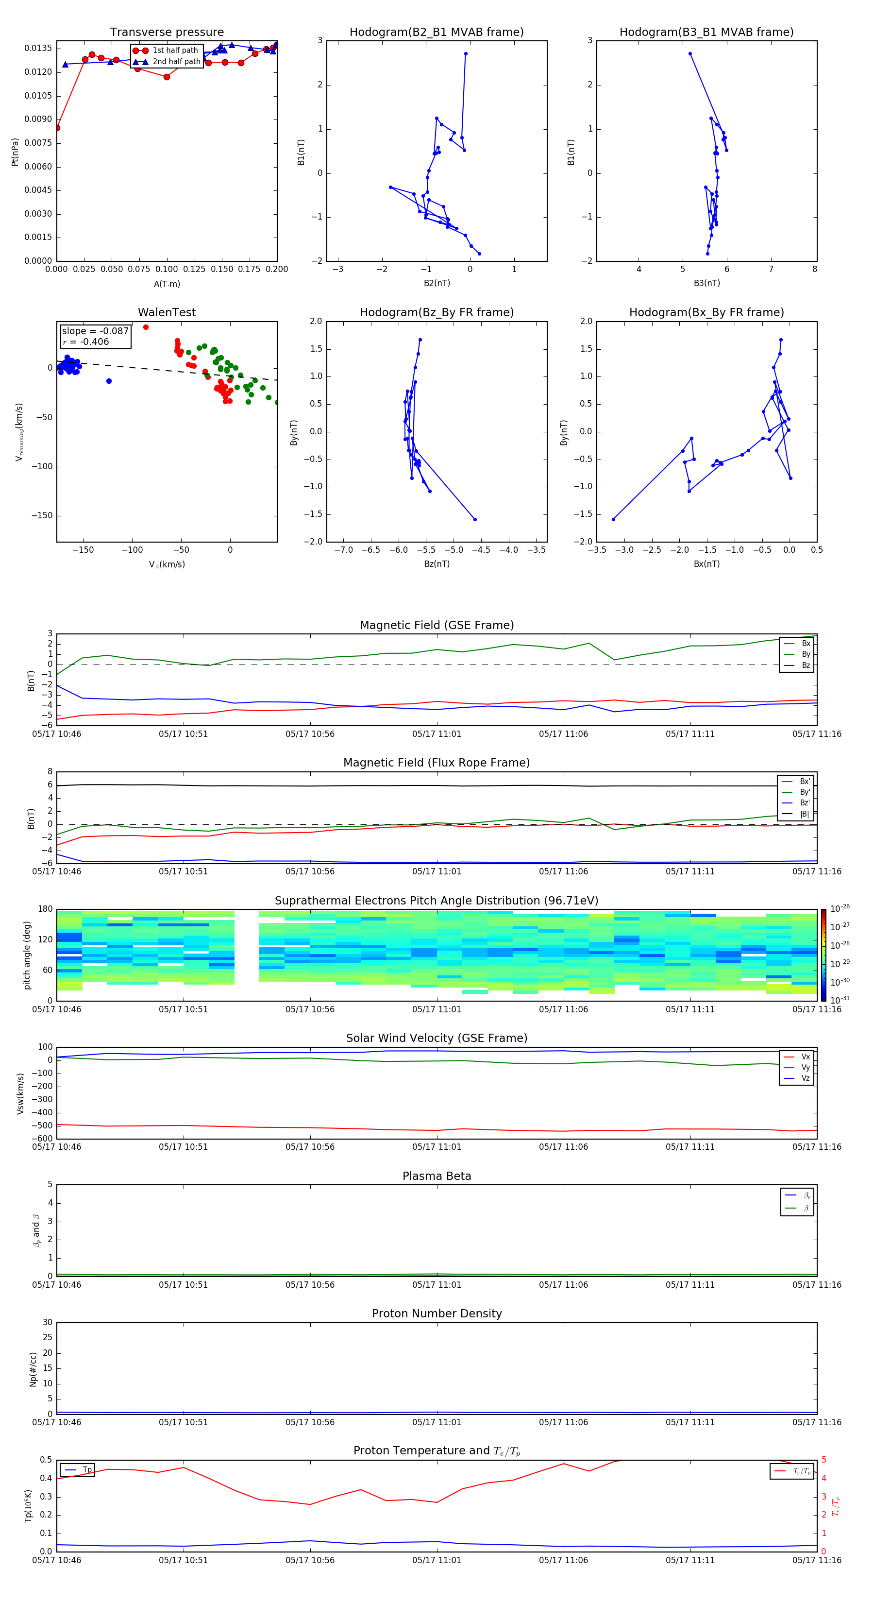Screen dimensions: 874x1603
Task: Click the "Plasma Beta" plot title
Action: click(x=437, y=1176)
